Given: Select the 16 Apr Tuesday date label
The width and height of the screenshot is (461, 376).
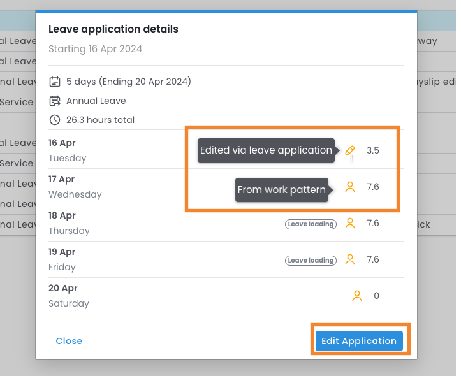Looking at the screenshot, I should [67, 150].
